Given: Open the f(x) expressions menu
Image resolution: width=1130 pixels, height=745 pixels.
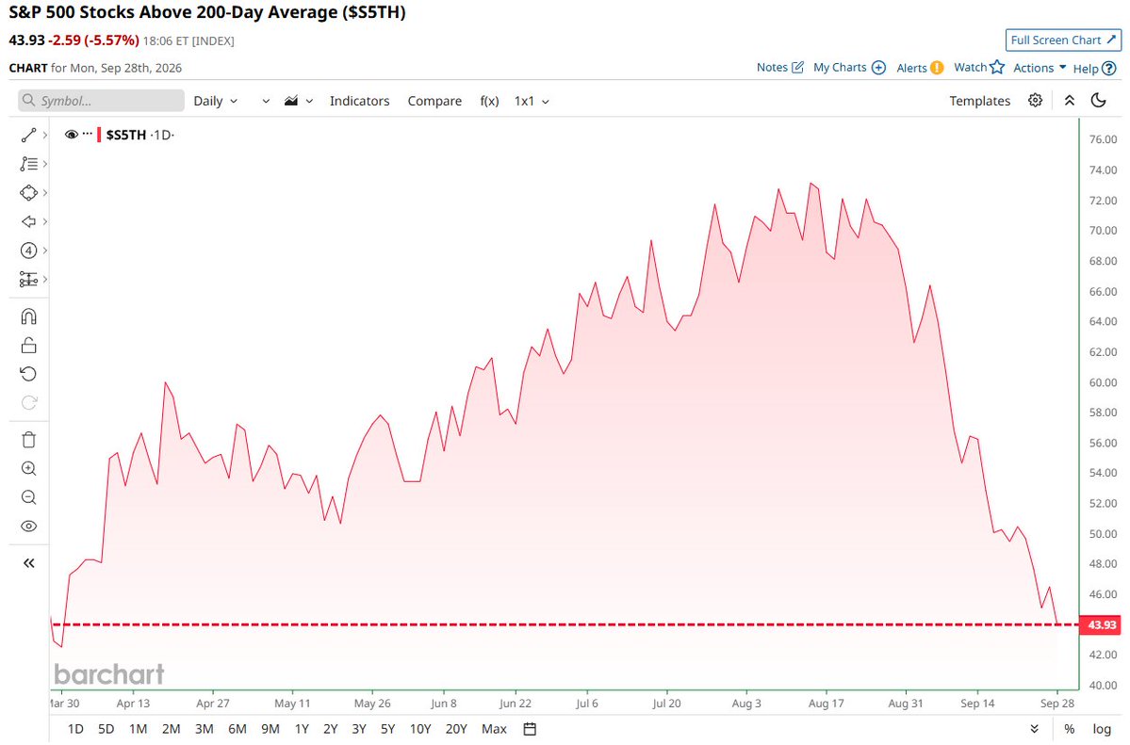Looking at the screenshot, I should pyautogui.click(x=489, y=101).
